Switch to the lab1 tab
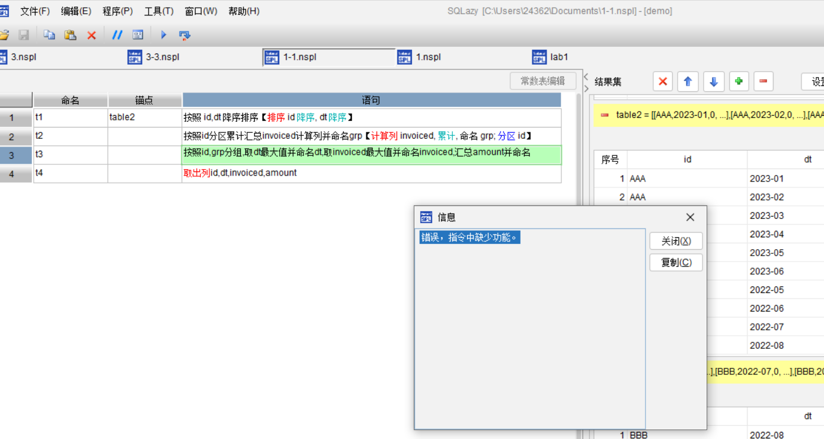This screenshot has width=824, height=439. tap(558, 57)
